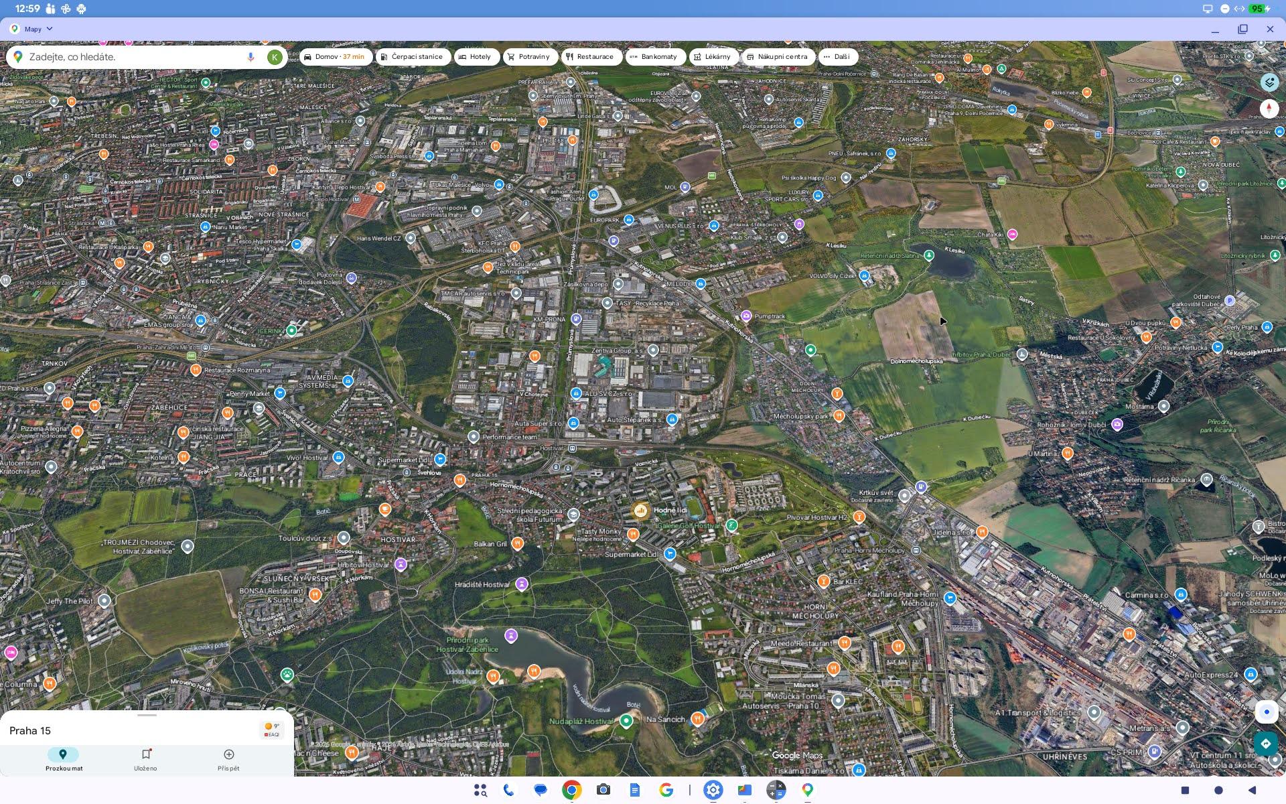The height and width of the screenshot is (804, 1286).
Task: Open the Chrome icon in the taskbar
Action: coord(571,790)
